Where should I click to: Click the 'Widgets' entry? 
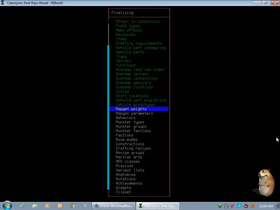point(123,188)
